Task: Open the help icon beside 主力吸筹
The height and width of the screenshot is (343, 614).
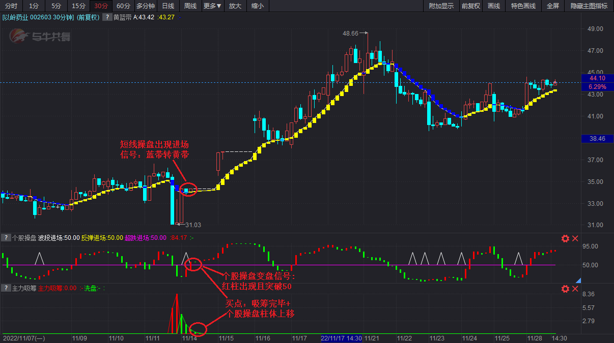Action: pos(5,288)
